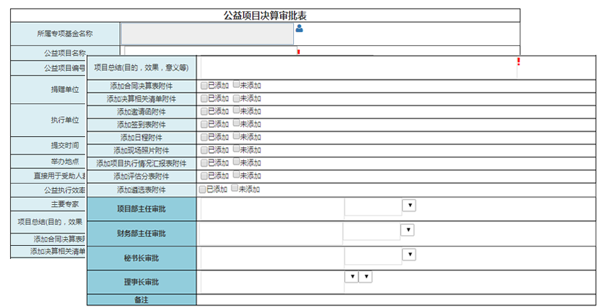The height and width of the screenshot is (308, 606).
Task: Focus the 项目部主任审批 comment box
Action: (x=271, y=209)
